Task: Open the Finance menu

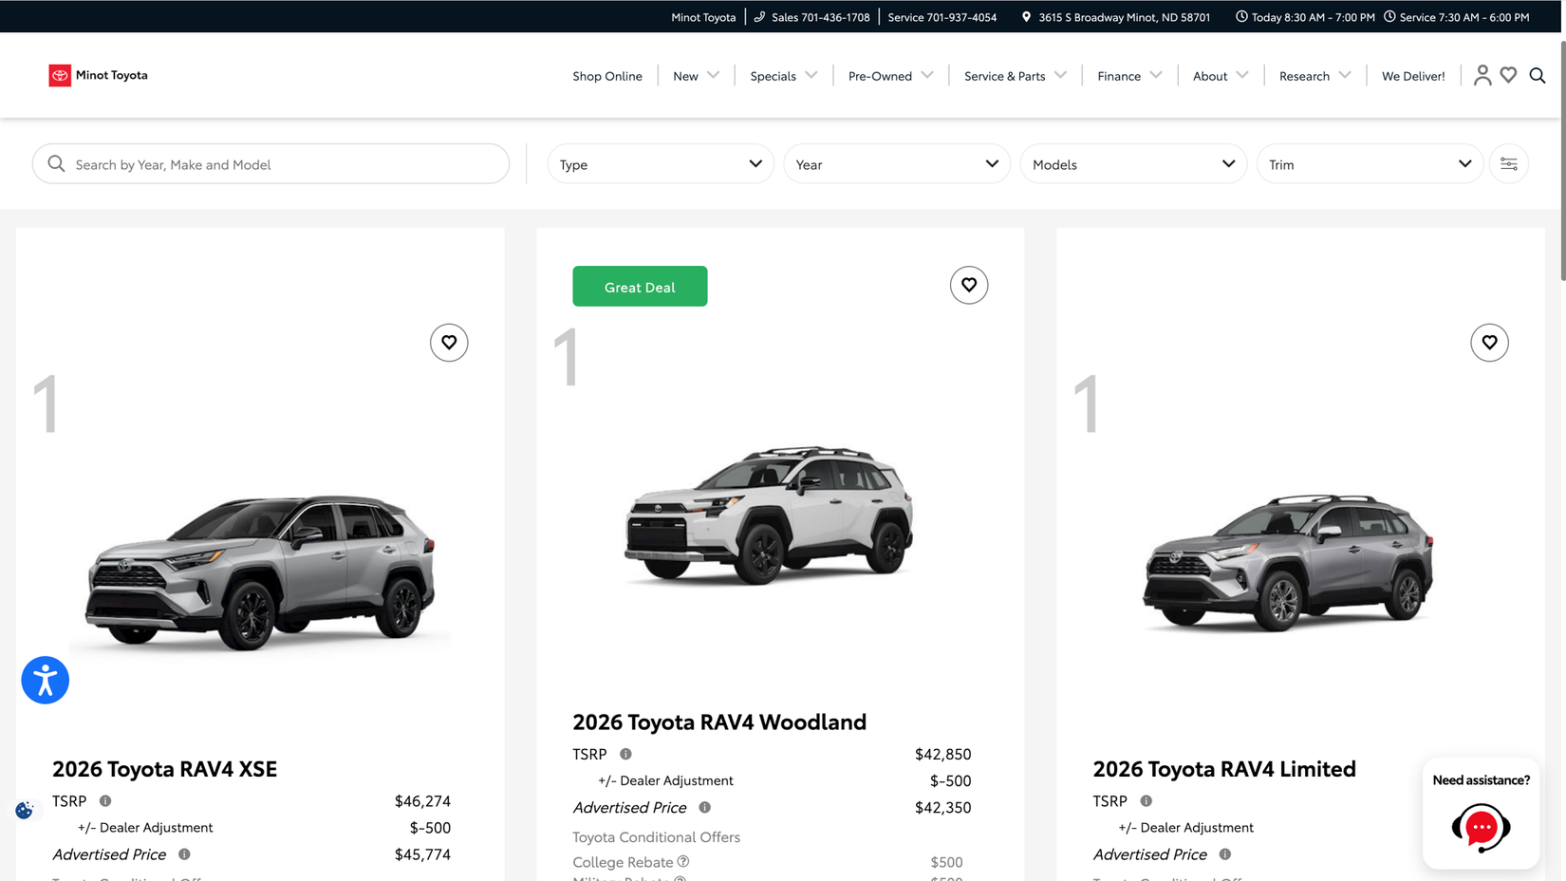Action: click(x=1119, y=76)
